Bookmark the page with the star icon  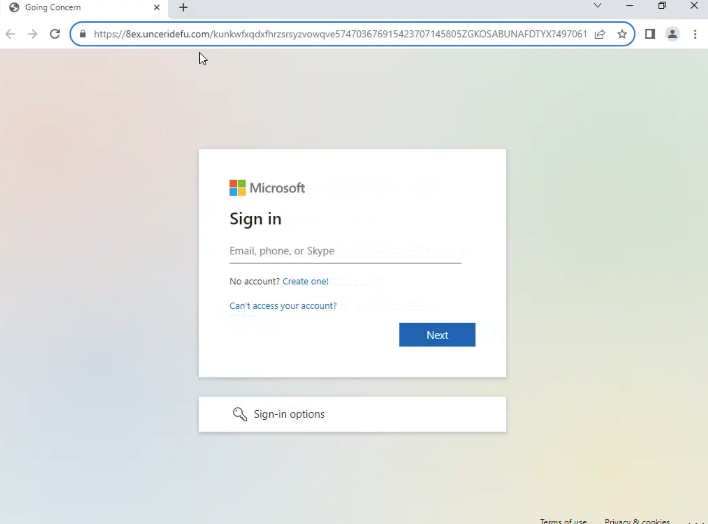pyautogui.click(x=622, y=34)
